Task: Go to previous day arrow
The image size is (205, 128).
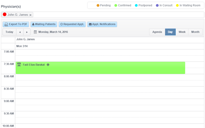Action: point(20,32)
